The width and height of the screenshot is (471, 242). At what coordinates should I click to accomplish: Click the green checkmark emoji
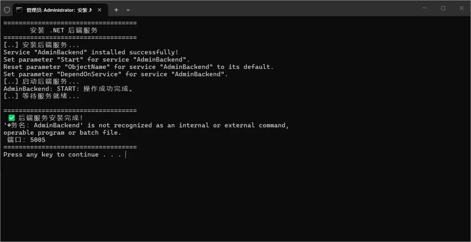pyautogui.click(x=12, y=118)
